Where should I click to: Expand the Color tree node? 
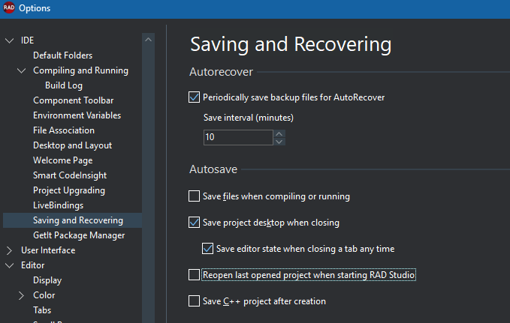click(x=22, y=295)
